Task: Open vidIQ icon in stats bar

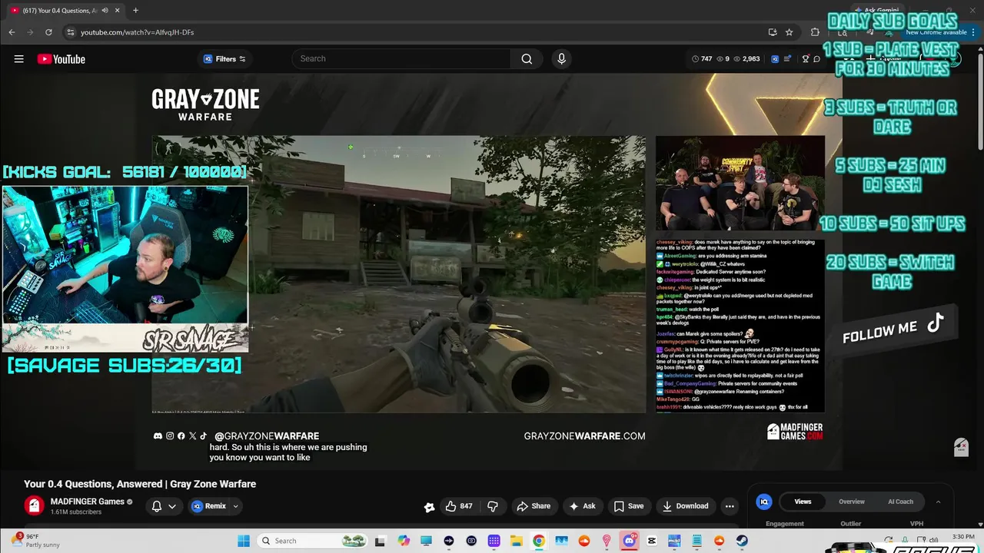Action: (775, 59)
